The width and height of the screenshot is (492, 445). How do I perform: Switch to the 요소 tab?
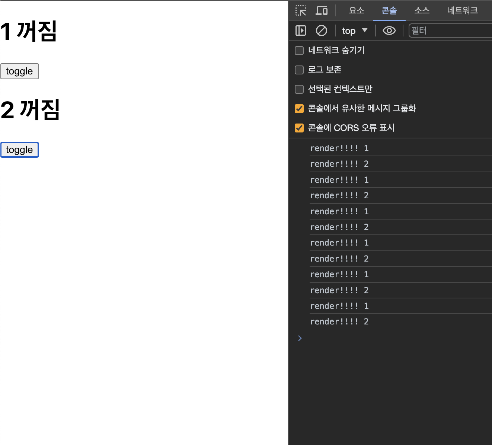[x=356, y=11]
